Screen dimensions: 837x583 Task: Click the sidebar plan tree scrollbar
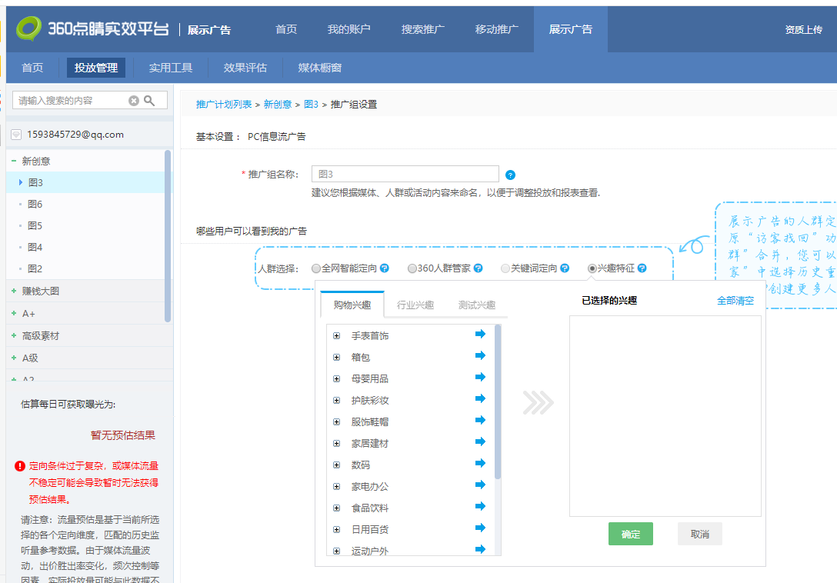click(168, 237)
